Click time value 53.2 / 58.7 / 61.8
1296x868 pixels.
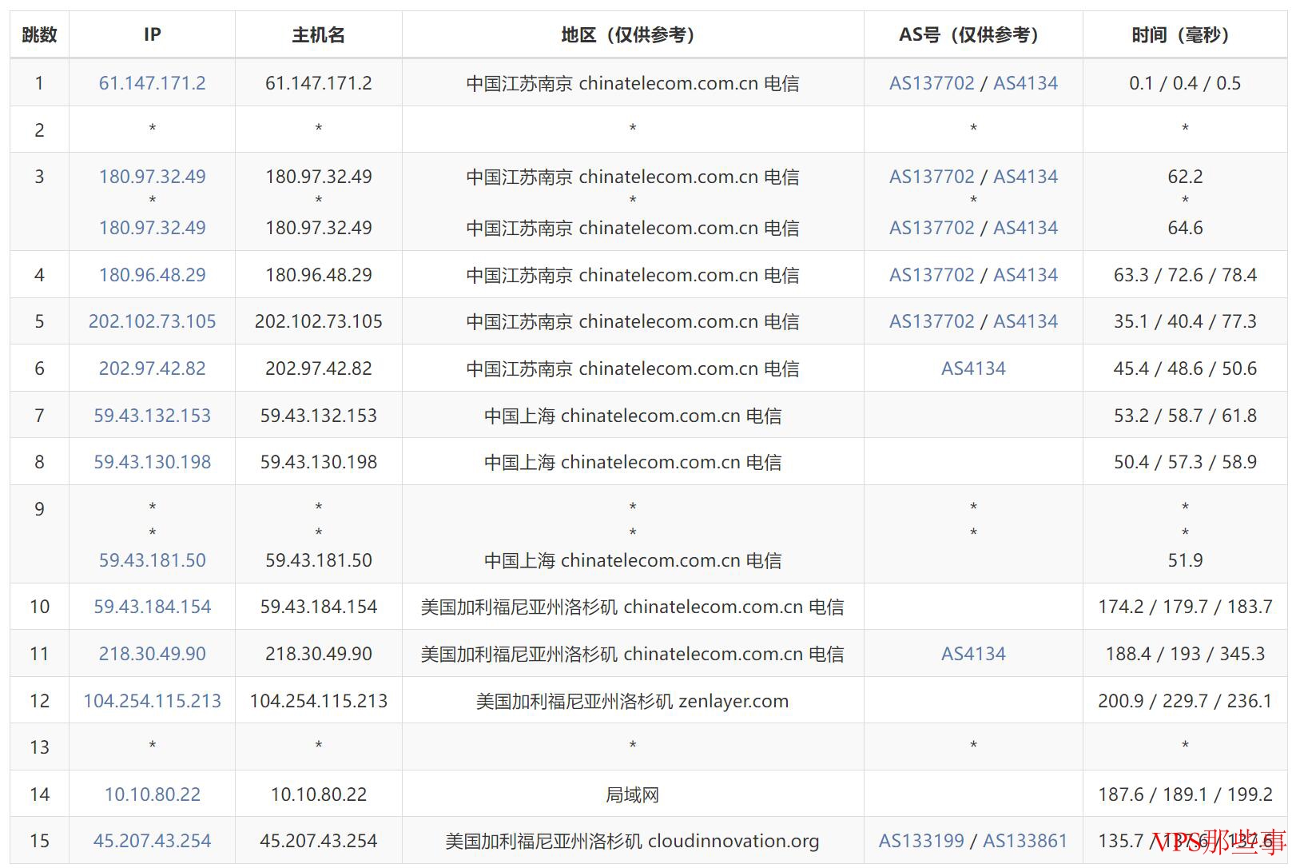click(1185, 416)
